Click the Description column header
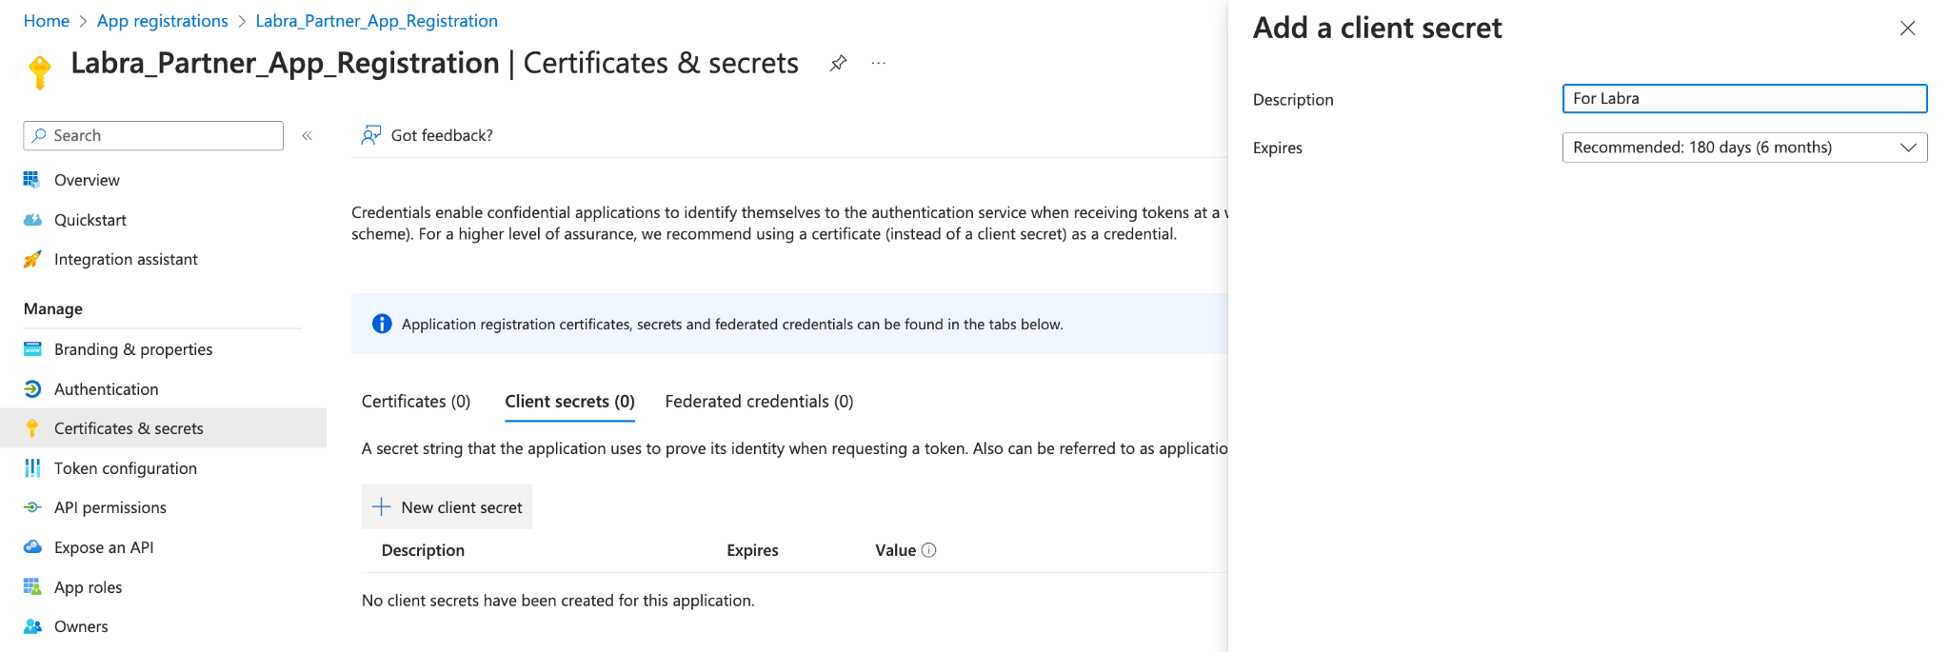Viewport: 1950px width, 652px height. tap(423, 550)
